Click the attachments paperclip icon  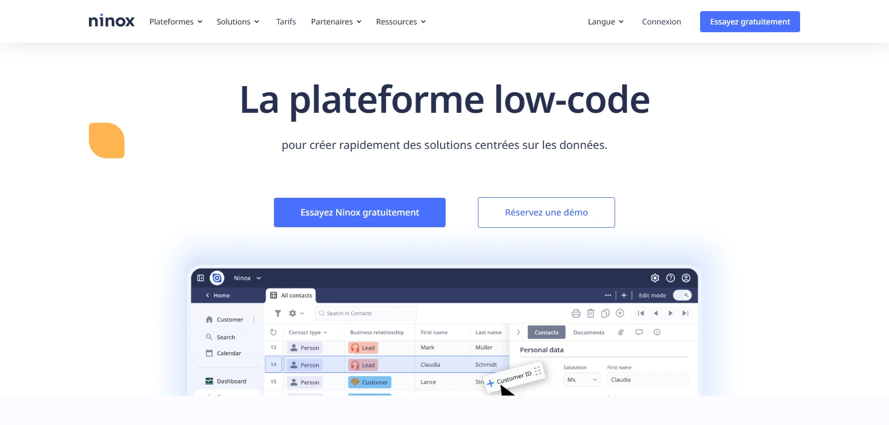pos(621,332)
